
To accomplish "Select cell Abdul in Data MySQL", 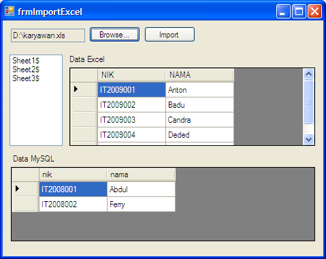I will pyautogui.click(x=141, y=189).
